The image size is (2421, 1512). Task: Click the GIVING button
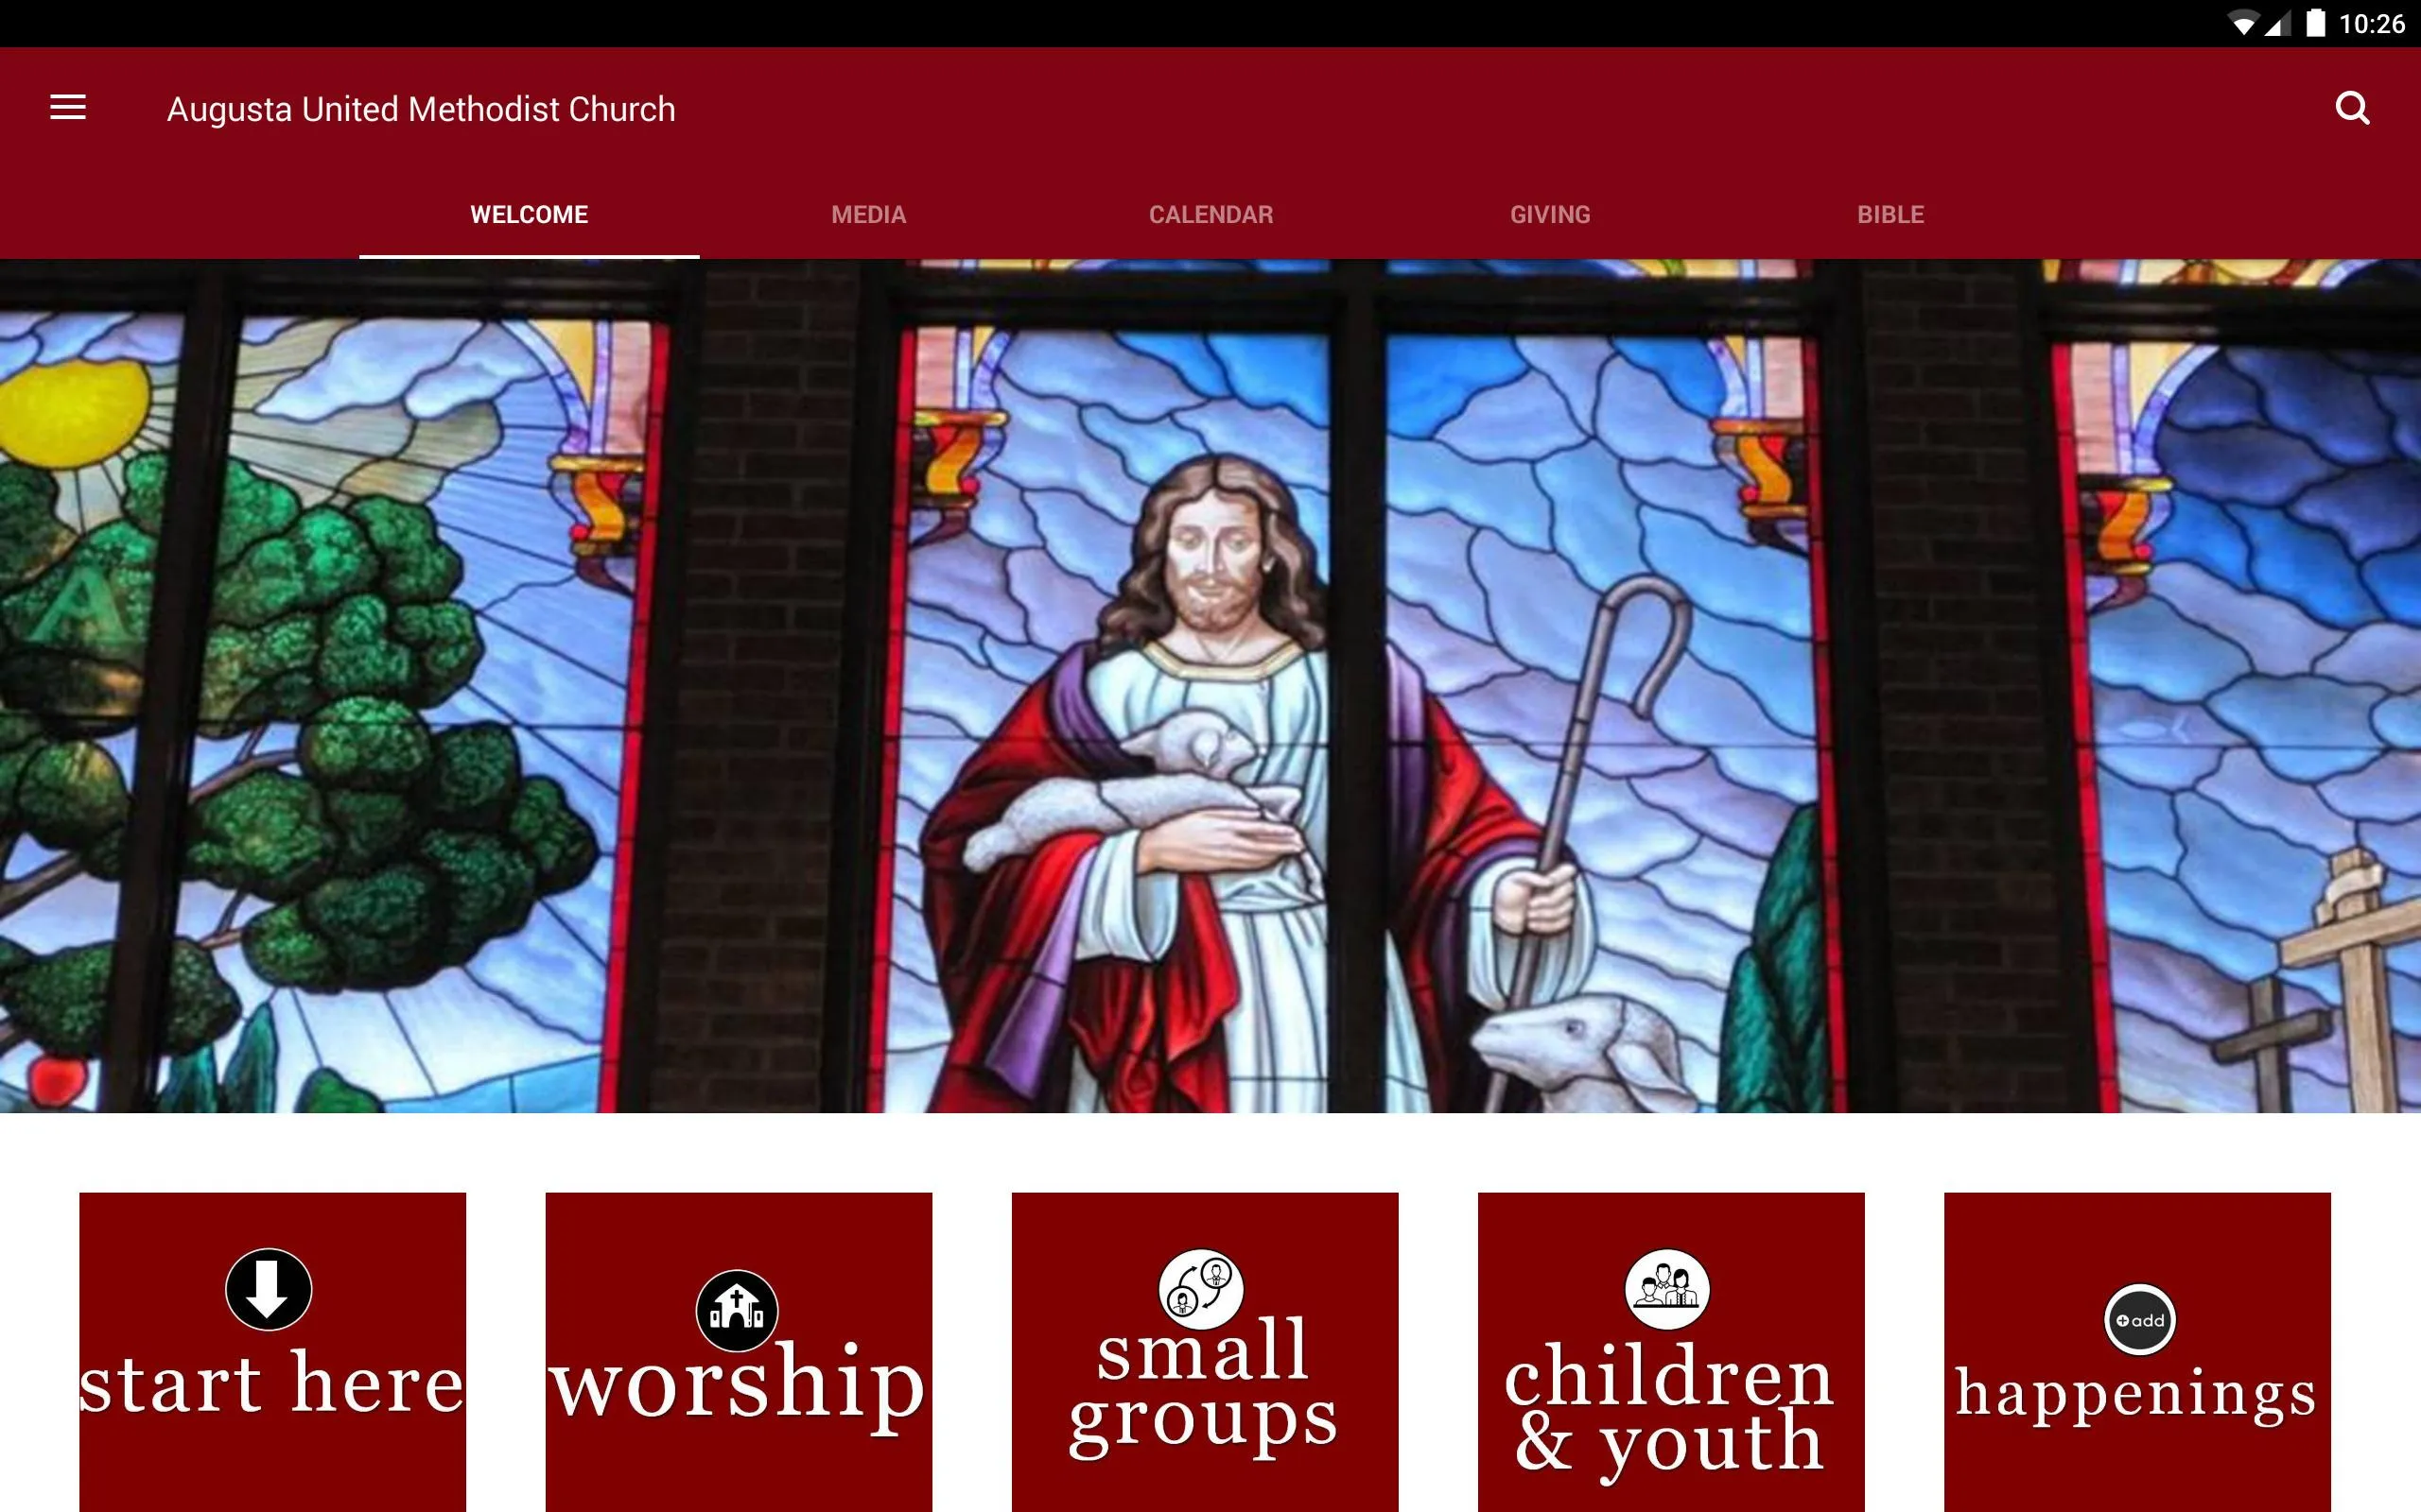coord(1549,216)
